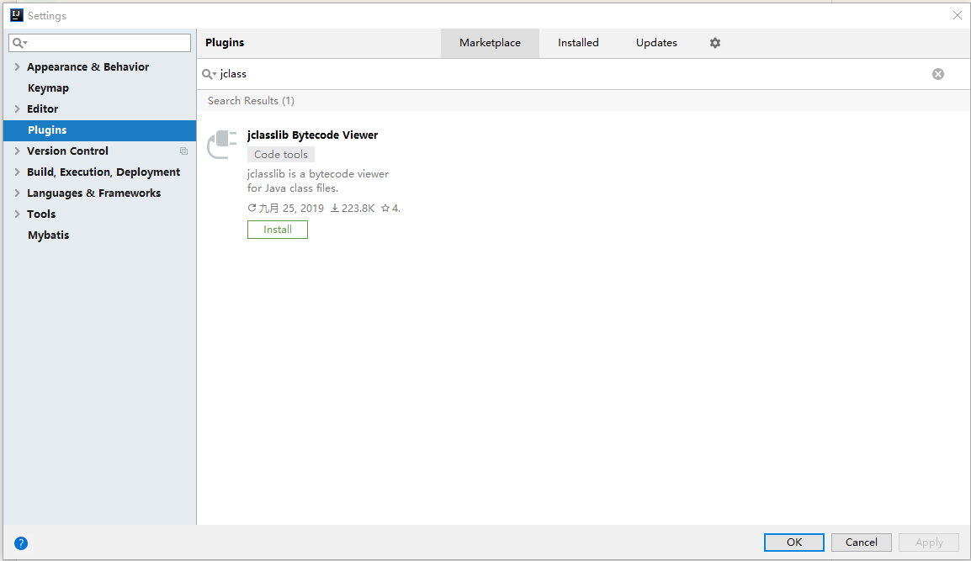Expand the Tools settings node
Screen dimensions: 971x561
point(18,214)
